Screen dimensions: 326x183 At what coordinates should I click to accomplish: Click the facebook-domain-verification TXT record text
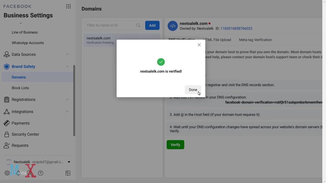274,102
